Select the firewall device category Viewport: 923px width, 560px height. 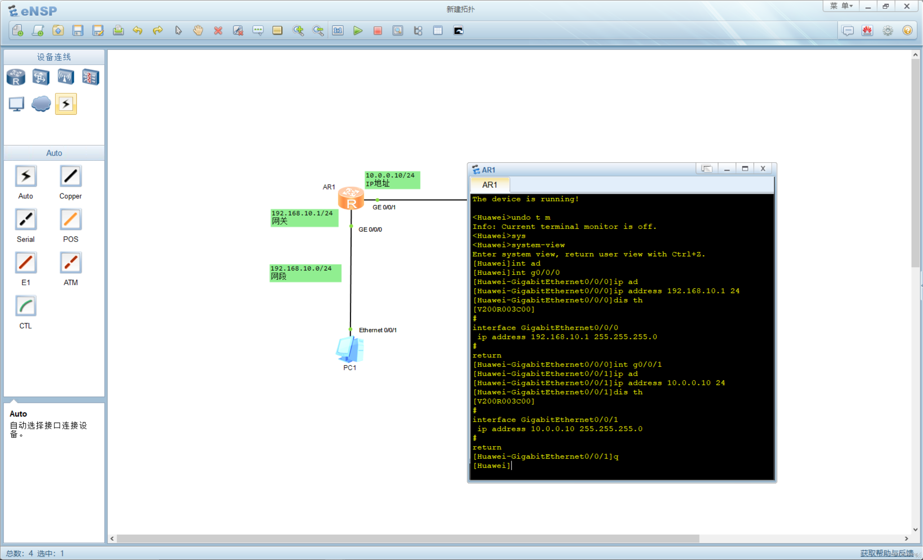tap(90, 77)
